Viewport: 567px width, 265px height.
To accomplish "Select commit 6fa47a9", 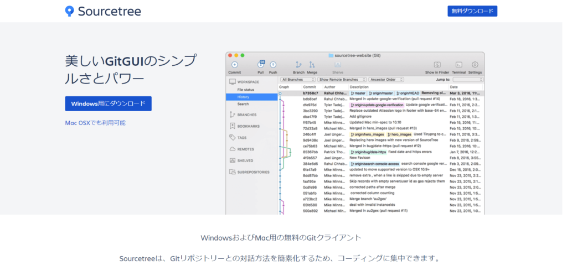I will tap(381, 169).
